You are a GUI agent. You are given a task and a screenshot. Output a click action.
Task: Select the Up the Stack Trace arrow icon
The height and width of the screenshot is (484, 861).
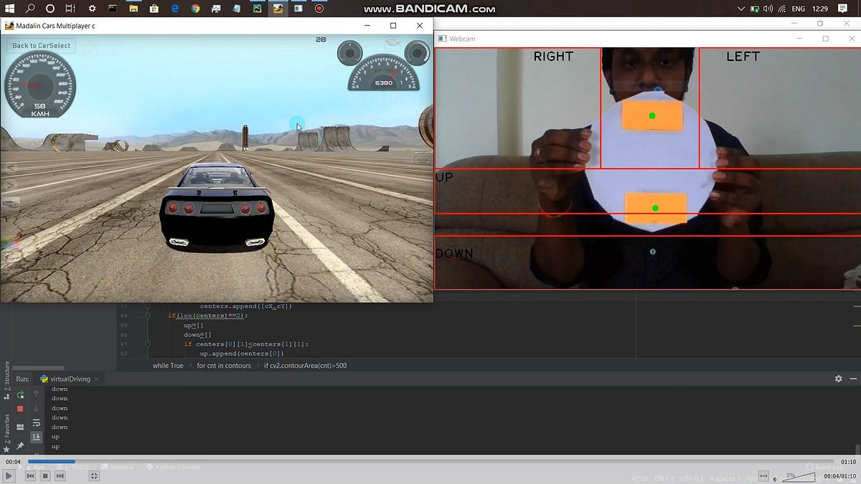[x=36, y=395]
